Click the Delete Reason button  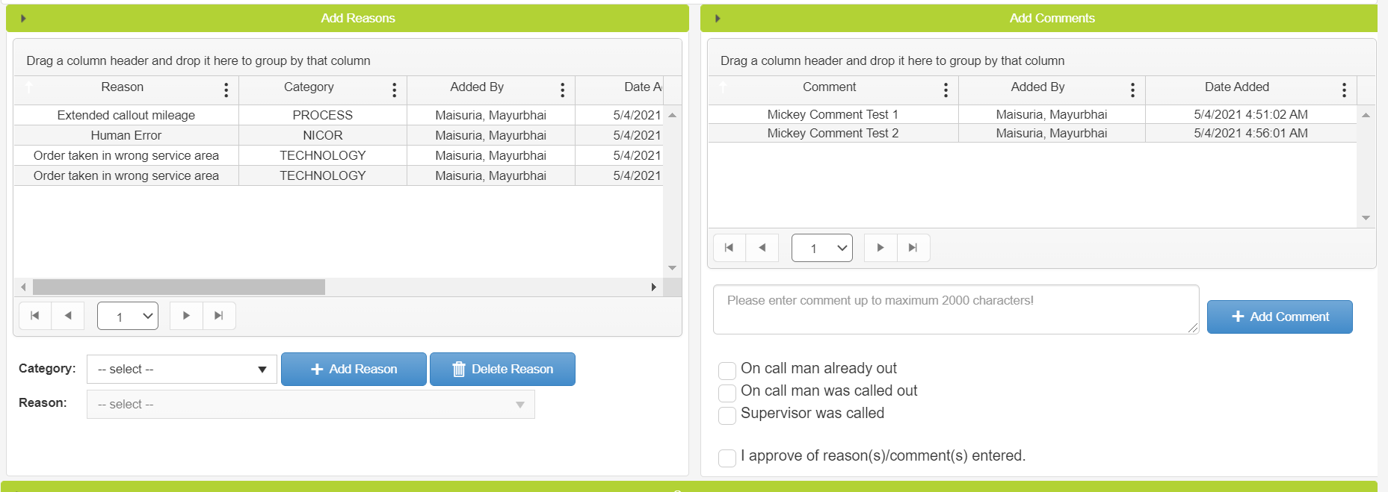coord(502,370)
